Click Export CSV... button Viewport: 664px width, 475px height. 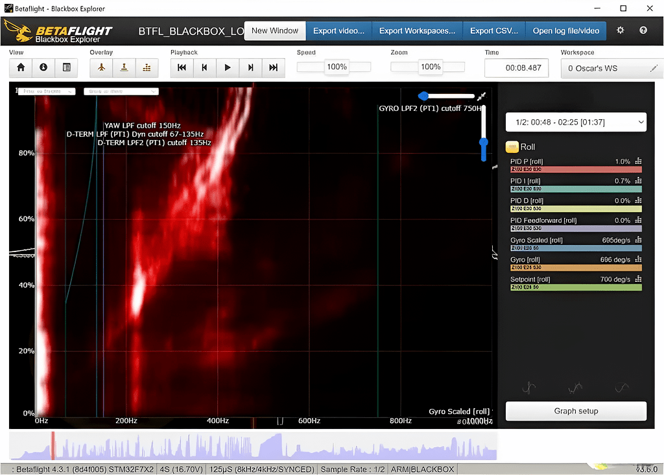pos(494,31)
